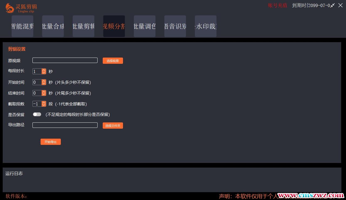Image resolution: width=346 pixels, height=200 pixels.
Task: Click the 导出路径 text field
Action: (65, 125)
